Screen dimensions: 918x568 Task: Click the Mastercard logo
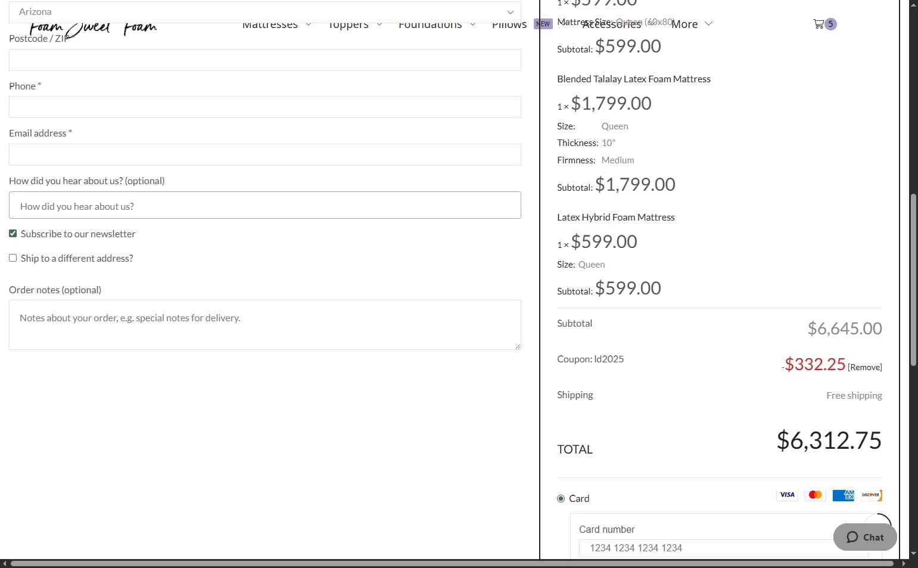(815, 495)
